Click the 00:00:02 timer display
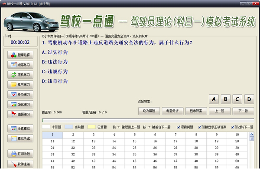Image resolution: width=260 pixels, height=175 pixels. point(20,43)
